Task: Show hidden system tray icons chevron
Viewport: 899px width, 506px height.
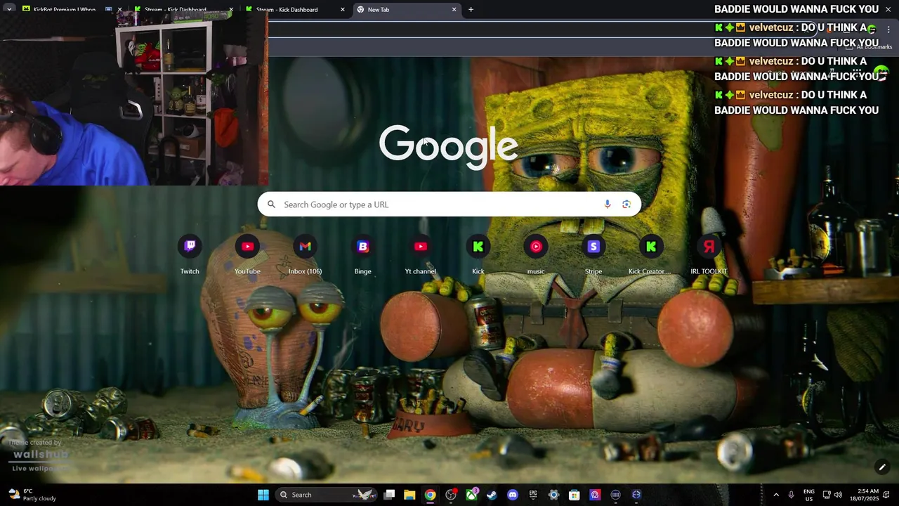Action: coord(776,495)
